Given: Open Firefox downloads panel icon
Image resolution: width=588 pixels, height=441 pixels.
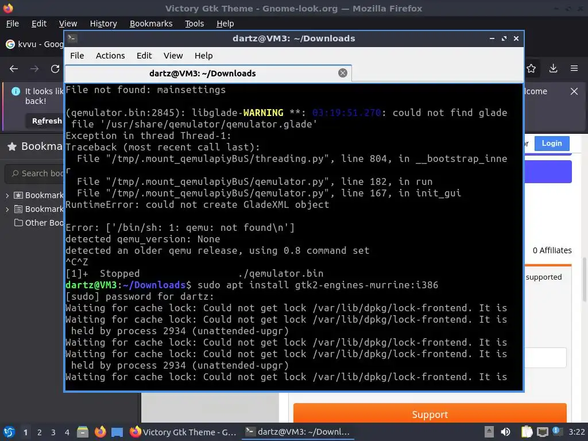Looking at the screenshot, I should point(553,68).
